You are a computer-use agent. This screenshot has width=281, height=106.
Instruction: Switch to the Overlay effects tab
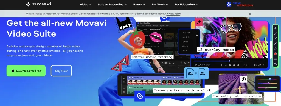tap(155, 30)
